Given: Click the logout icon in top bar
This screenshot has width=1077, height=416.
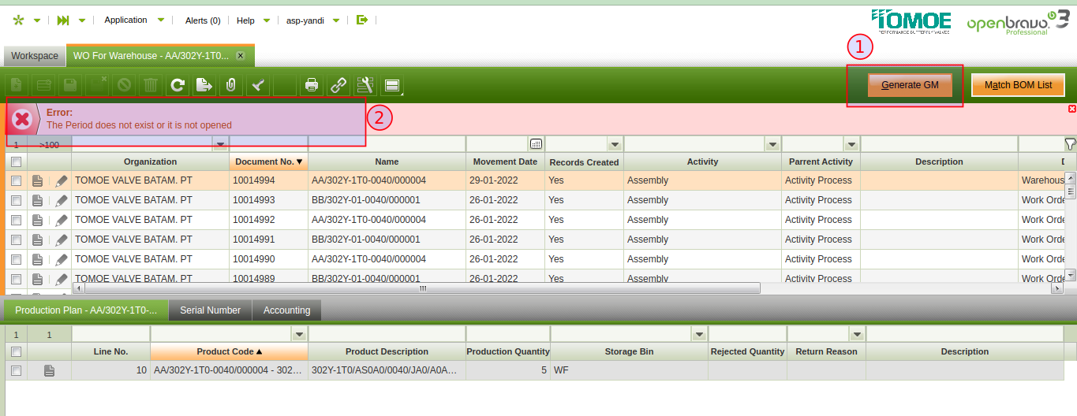Looking at the screenshot, I should click(362, 20).
